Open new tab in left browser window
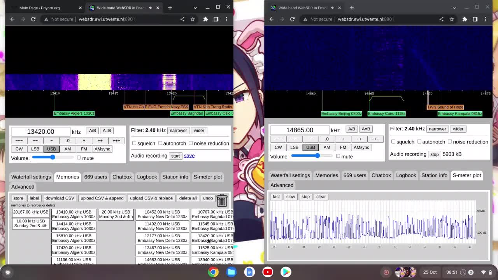This screenshot has height=280, width=498. [170, 8]
